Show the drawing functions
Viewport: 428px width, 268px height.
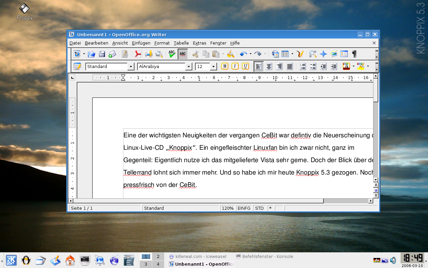tap(300, 54)
